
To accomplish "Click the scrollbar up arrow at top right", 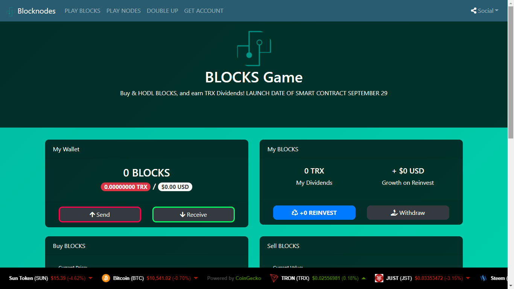I will tap(511, 3).
